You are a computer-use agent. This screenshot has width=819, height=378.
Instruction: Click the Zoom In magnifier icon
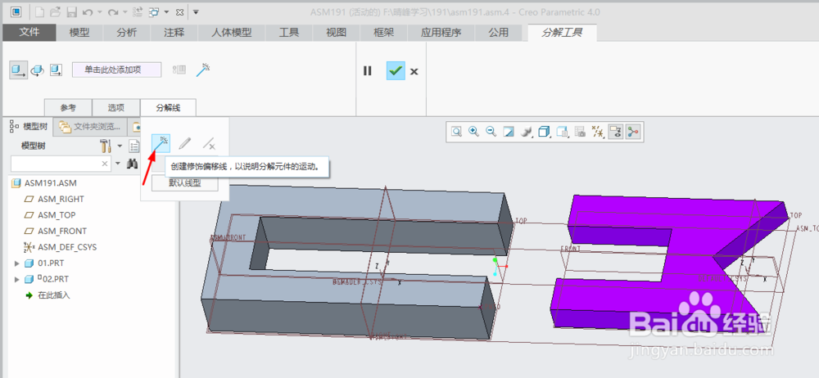click(x=473, y=132)
